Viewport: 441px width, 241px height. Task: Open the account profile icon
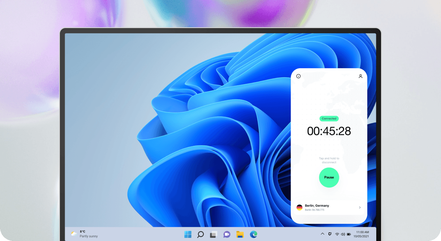360,76
